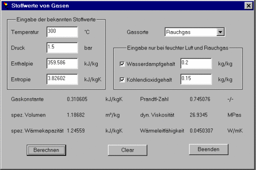Click the Beenden button
256x170 pixels.
tap(209, 149)
